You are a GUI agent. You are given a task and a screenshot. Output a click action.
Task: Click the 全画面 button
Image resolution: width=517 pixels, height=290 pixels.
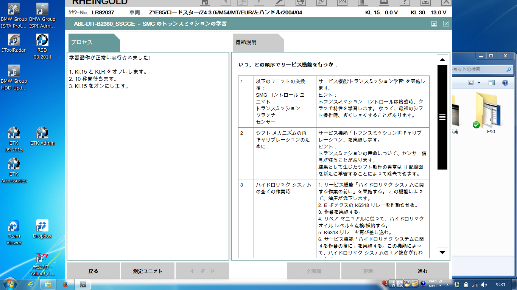pos(313,271)
